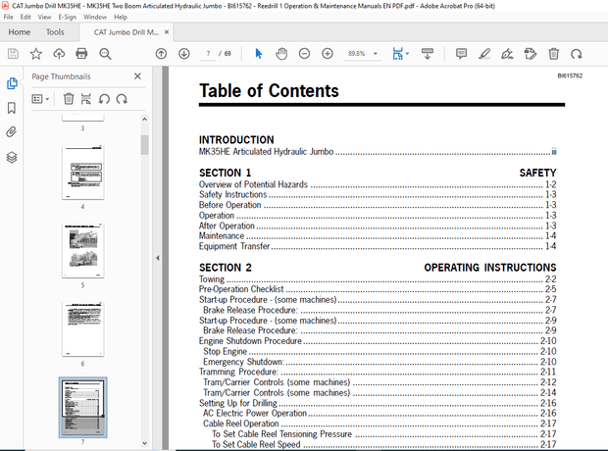This screenshot has width=608, height=451.
Task: Open the Bookmarks panel icon
Action: pos(12,108)
